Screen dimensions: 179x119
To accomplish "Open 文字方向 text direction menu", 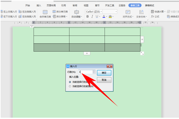I will (142, 14).
